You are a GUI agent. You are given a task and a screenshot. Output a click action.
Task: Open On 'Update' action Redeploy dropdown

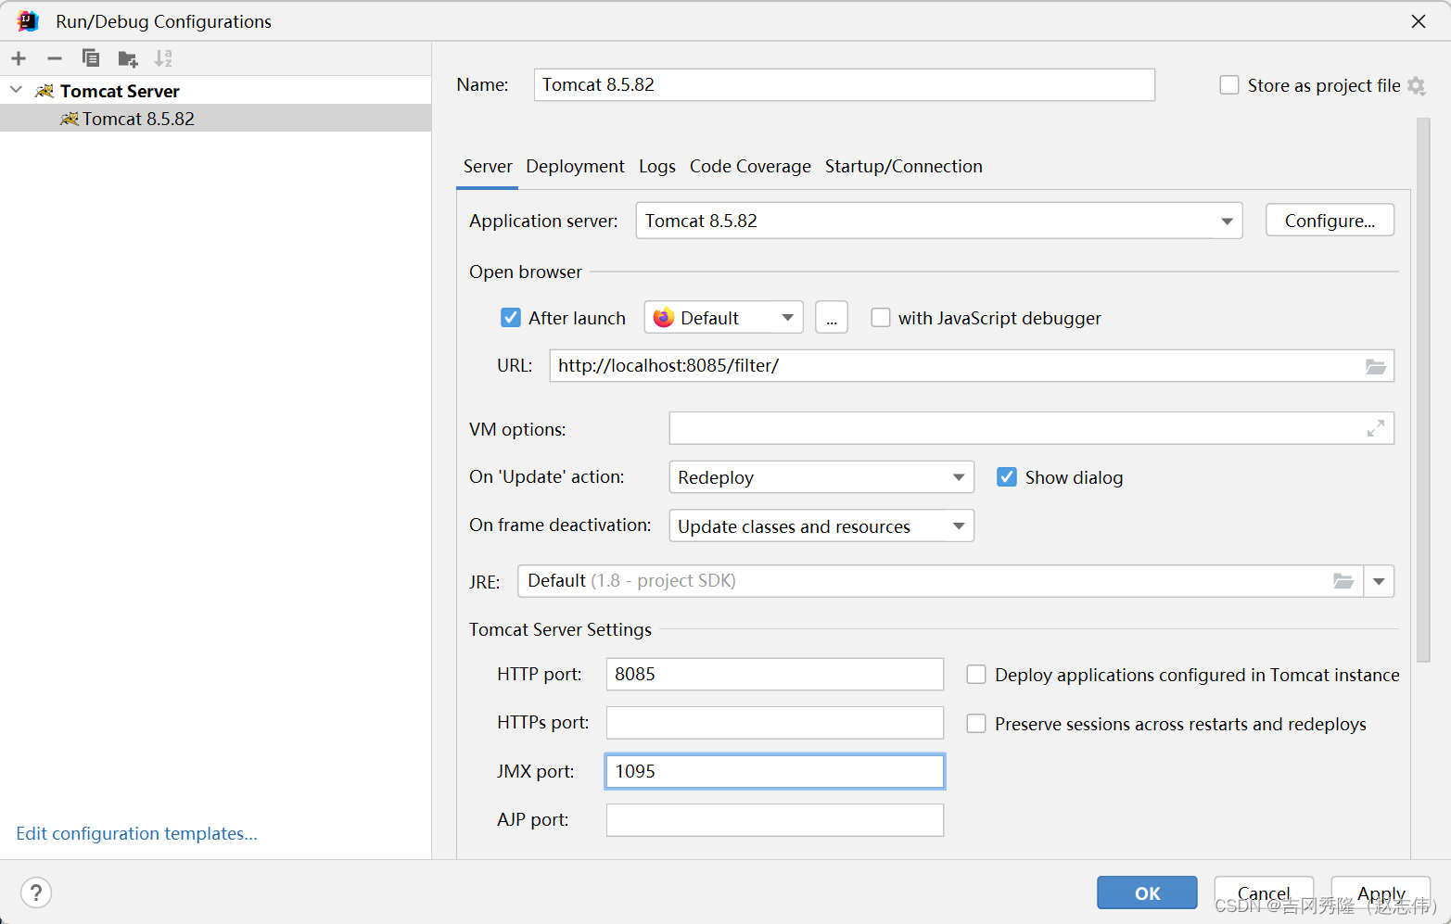tap(821, 477)
